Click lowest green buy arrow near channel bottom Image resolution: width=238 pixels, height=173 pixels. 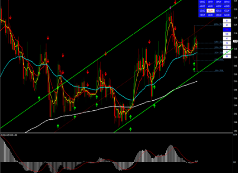pos(131,129)
